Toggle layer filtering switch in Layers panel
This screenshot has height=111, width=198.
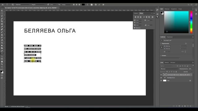(x=193, y=65)
